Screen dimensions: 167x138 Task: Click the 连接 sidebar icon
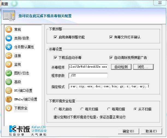(x=9, y=56)
